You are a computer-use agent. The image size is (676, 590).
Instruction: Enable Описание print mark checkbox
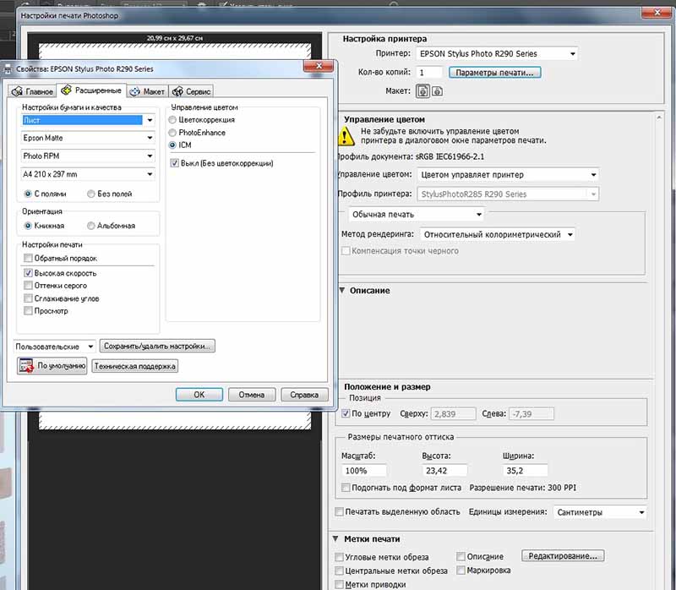pos(461,556)
